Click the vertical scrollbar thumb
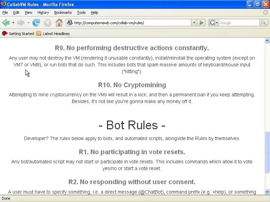The width and height of the screenshot is (270, 202). (x=267, y=152)
